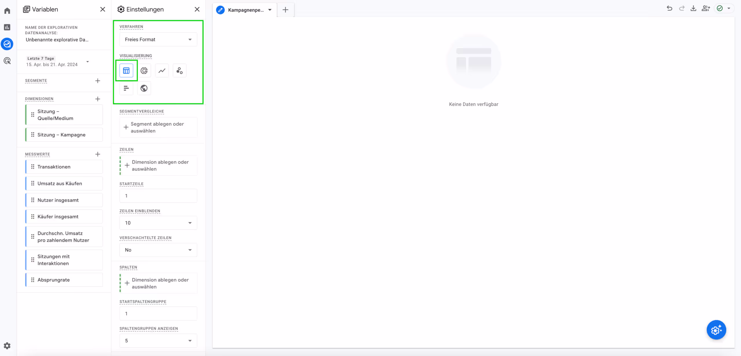Viewport: 741px width, 356px height.
Task: Select metric Sitzungen mit Interaktionen
Action: point(64,260)
